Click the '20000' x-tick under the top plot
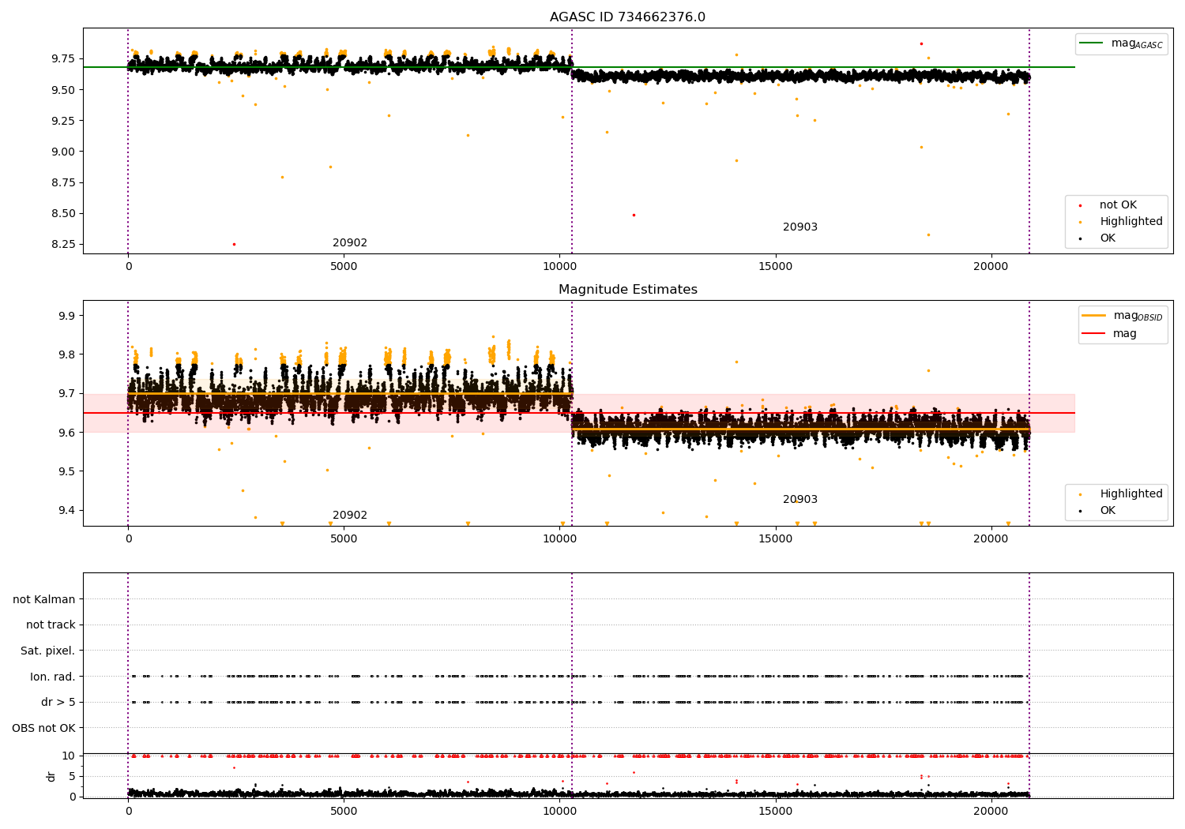 pos(991,266)
